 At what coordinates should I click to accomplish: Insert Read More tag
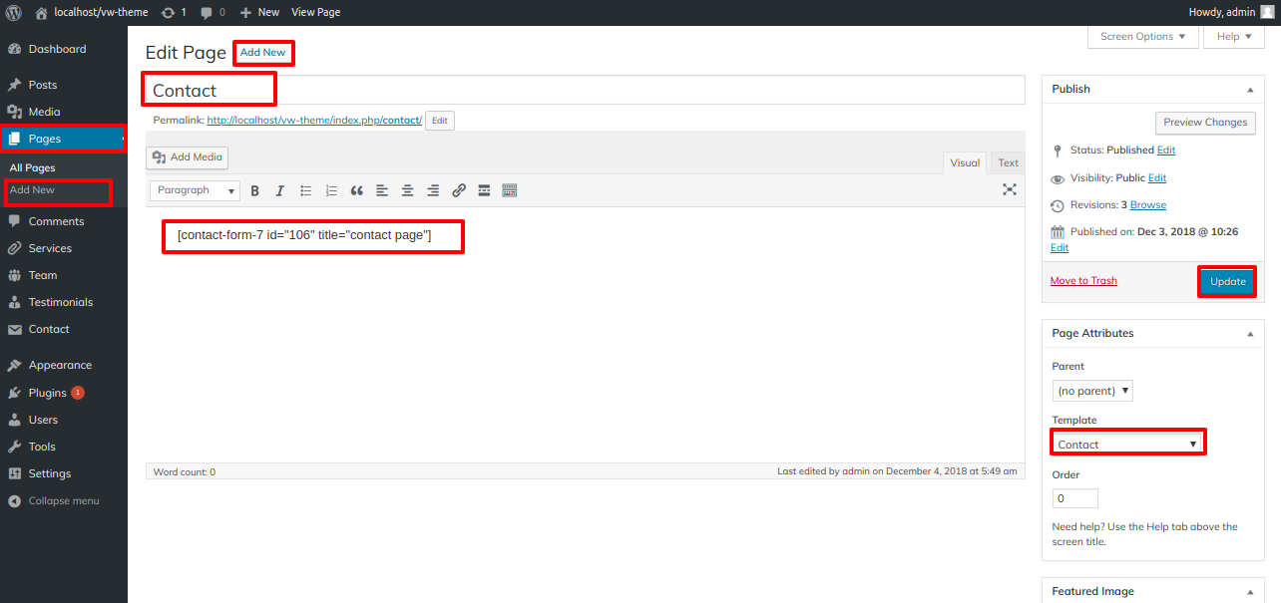[484, 190]
